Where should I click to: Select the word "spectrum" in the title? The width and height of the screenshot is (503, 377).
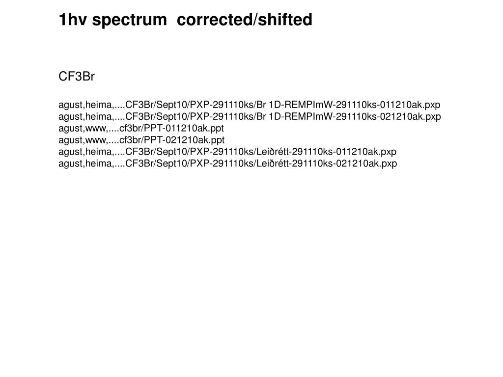[x=129, y=21]
